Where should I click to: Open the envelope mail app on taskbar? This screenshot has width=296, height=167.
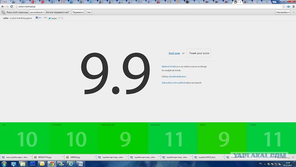point(42,164)
